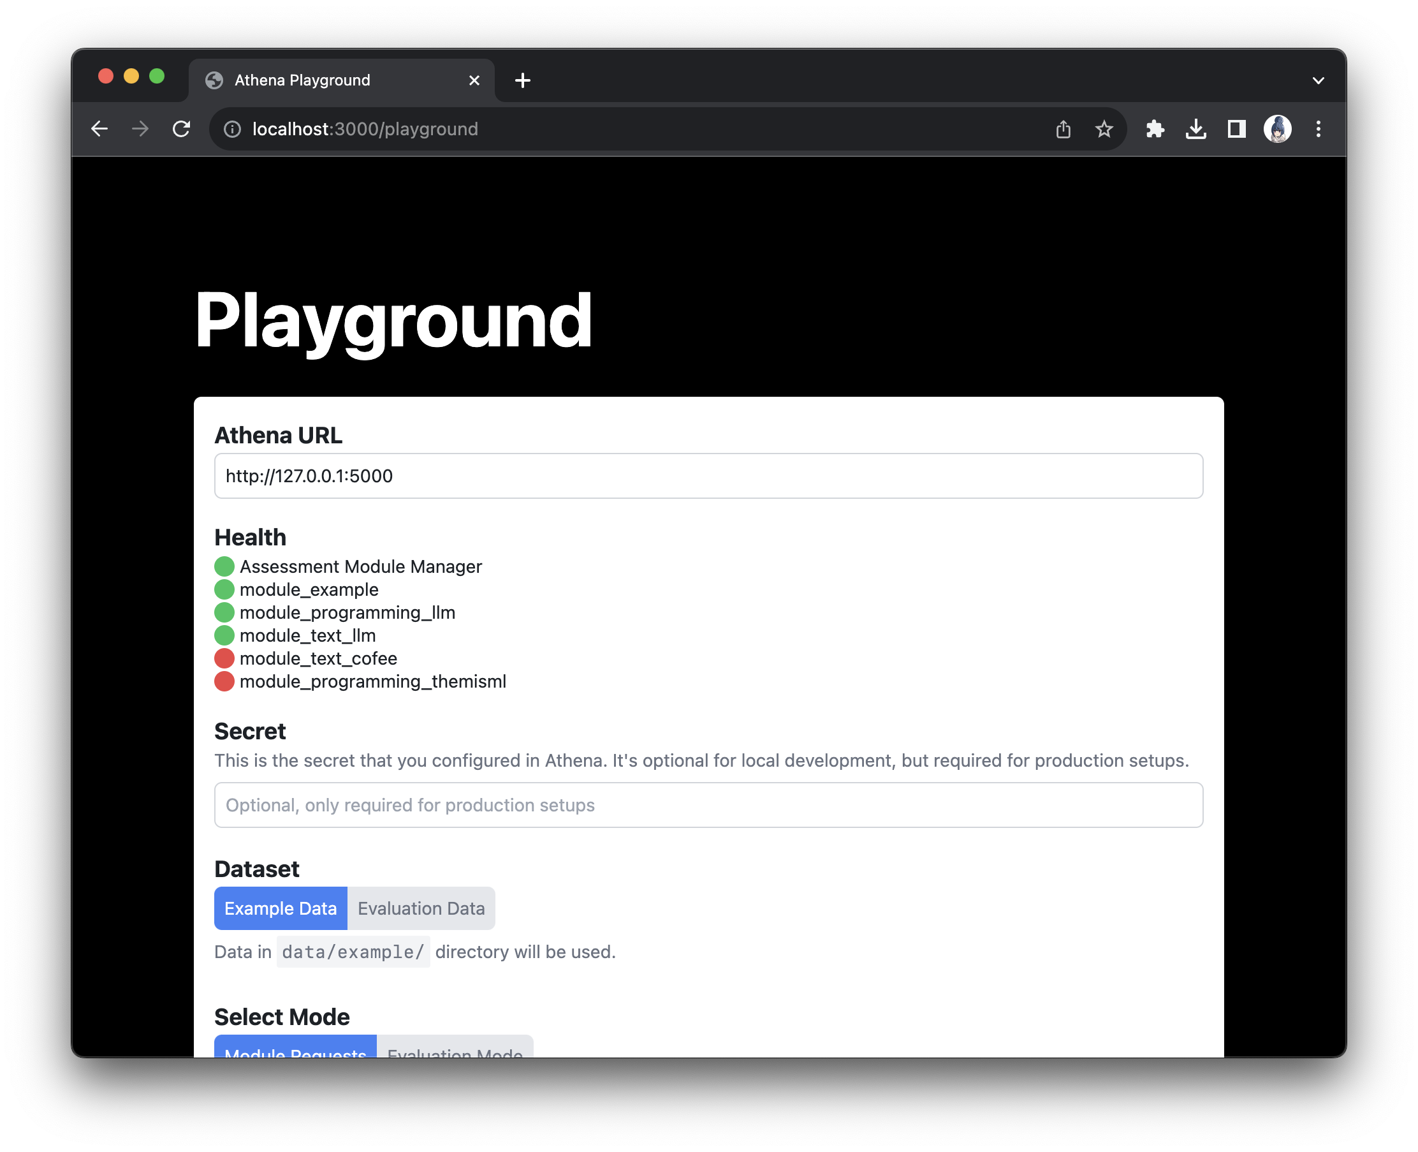Open the user profile avatar
The image size is (1418, 1152).
[1276, 129]
